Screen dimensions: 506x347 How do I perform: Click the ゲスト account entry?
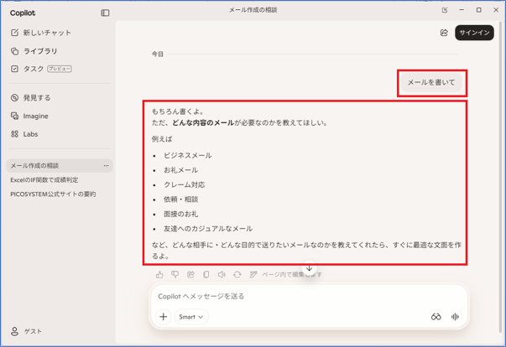pos(27,331)
